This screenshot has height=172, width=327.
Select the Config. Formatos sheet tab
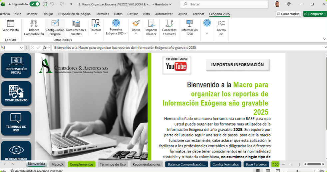click(x=226, y=164)
